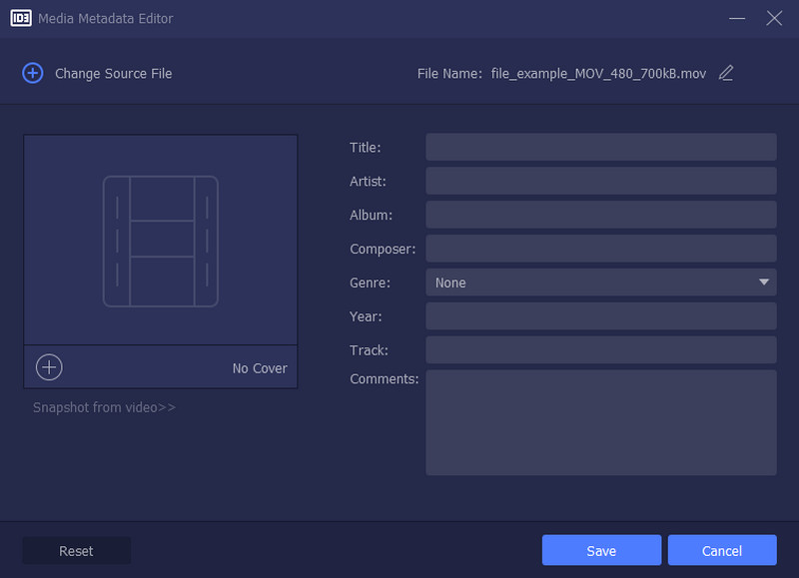Click the video cover placeholder graphic

pos(160,240)
